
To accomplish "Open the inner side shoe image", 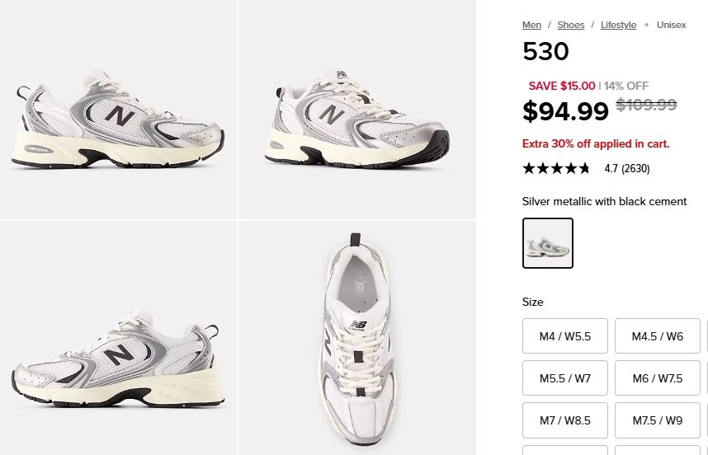I will pyautogui.click(x=118, y=338).
